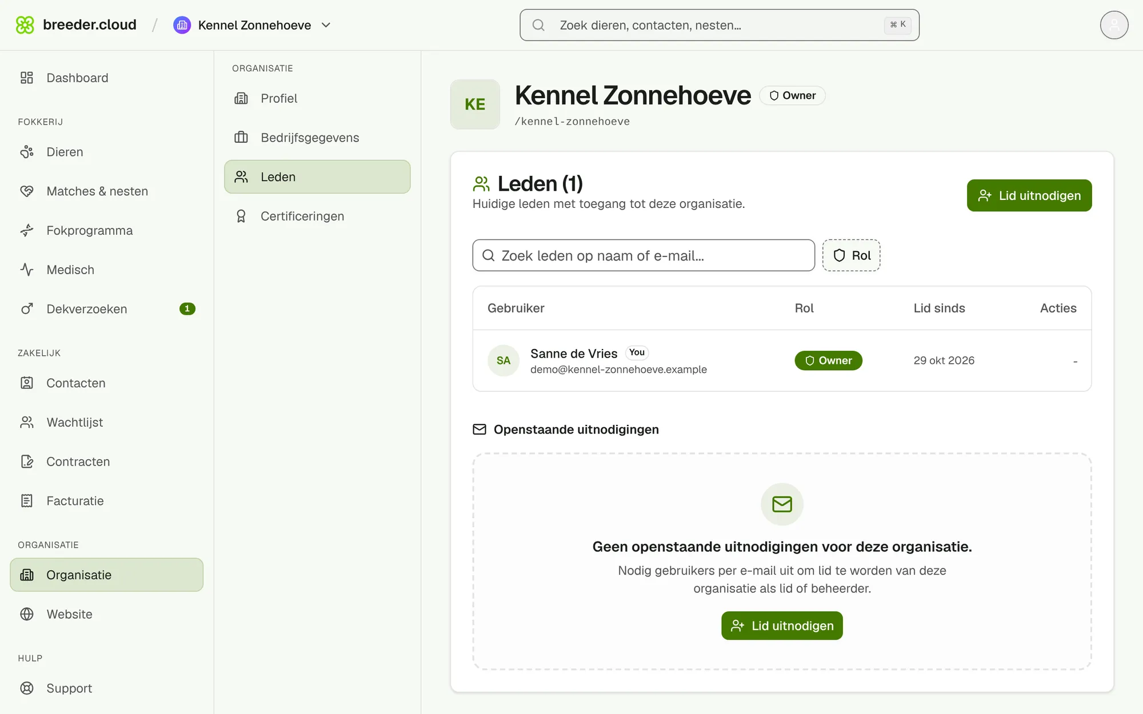Click the 29 okt 2026 date

(x=944, y=360)
